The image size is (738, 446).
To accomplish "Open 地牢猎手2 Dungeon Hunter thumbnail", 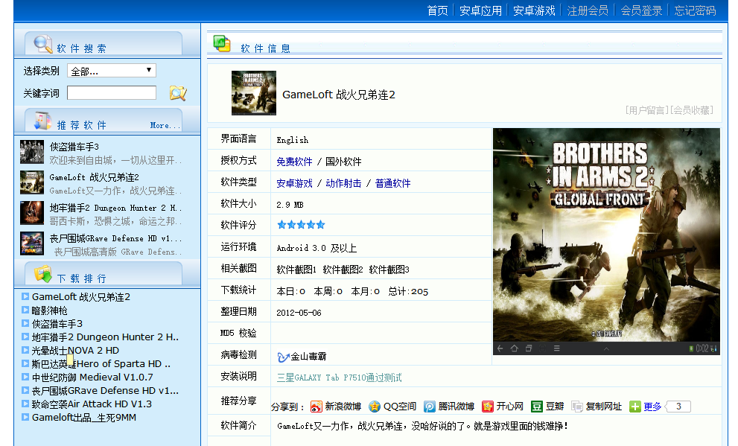I will click(32, 213).
